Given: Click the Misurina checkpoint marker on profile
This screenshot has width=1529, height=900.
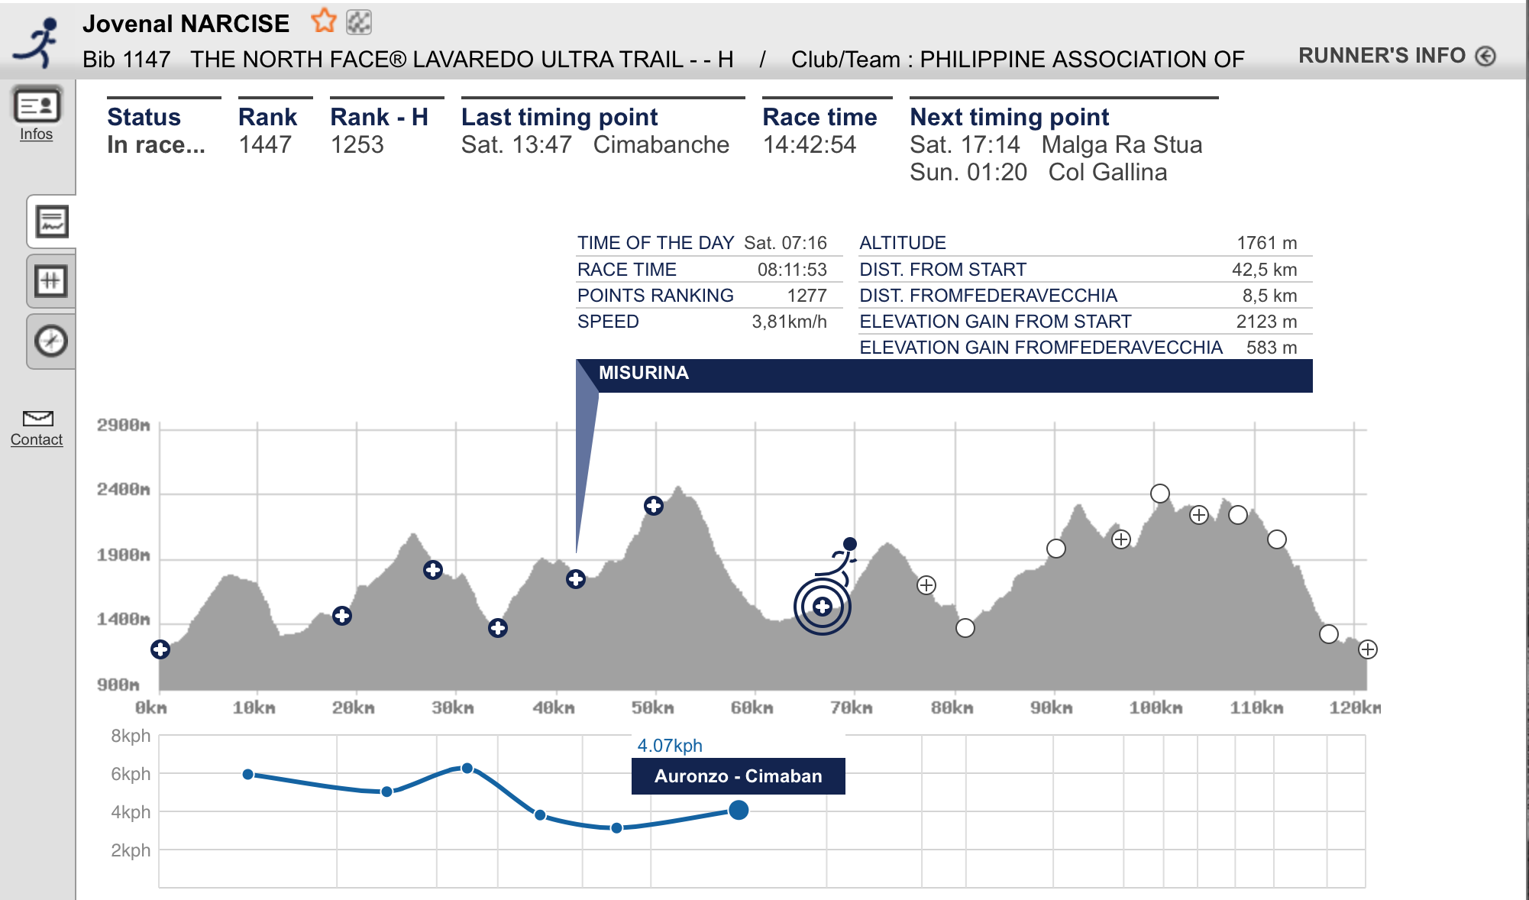Looking at the screenshot, I should pos(576,579).
